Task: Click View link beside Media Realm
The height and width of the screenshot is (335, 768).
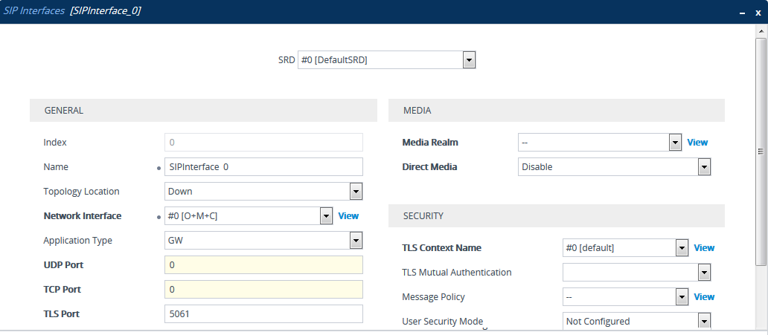Action: pyautogui.click(x=697, y=143)
